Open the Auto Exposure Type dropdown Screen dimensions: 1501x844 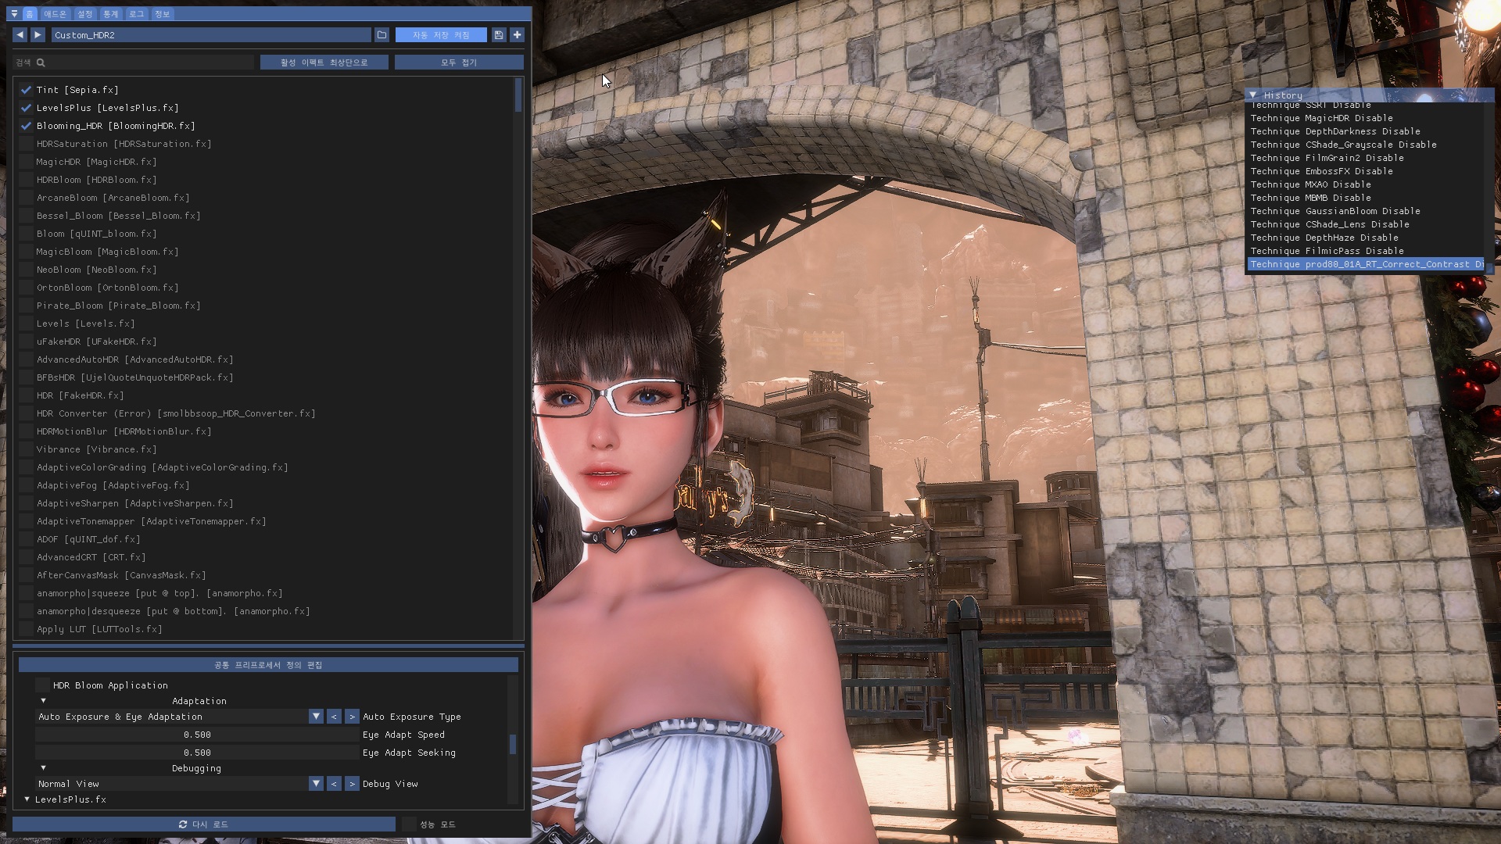coord(316,717)
